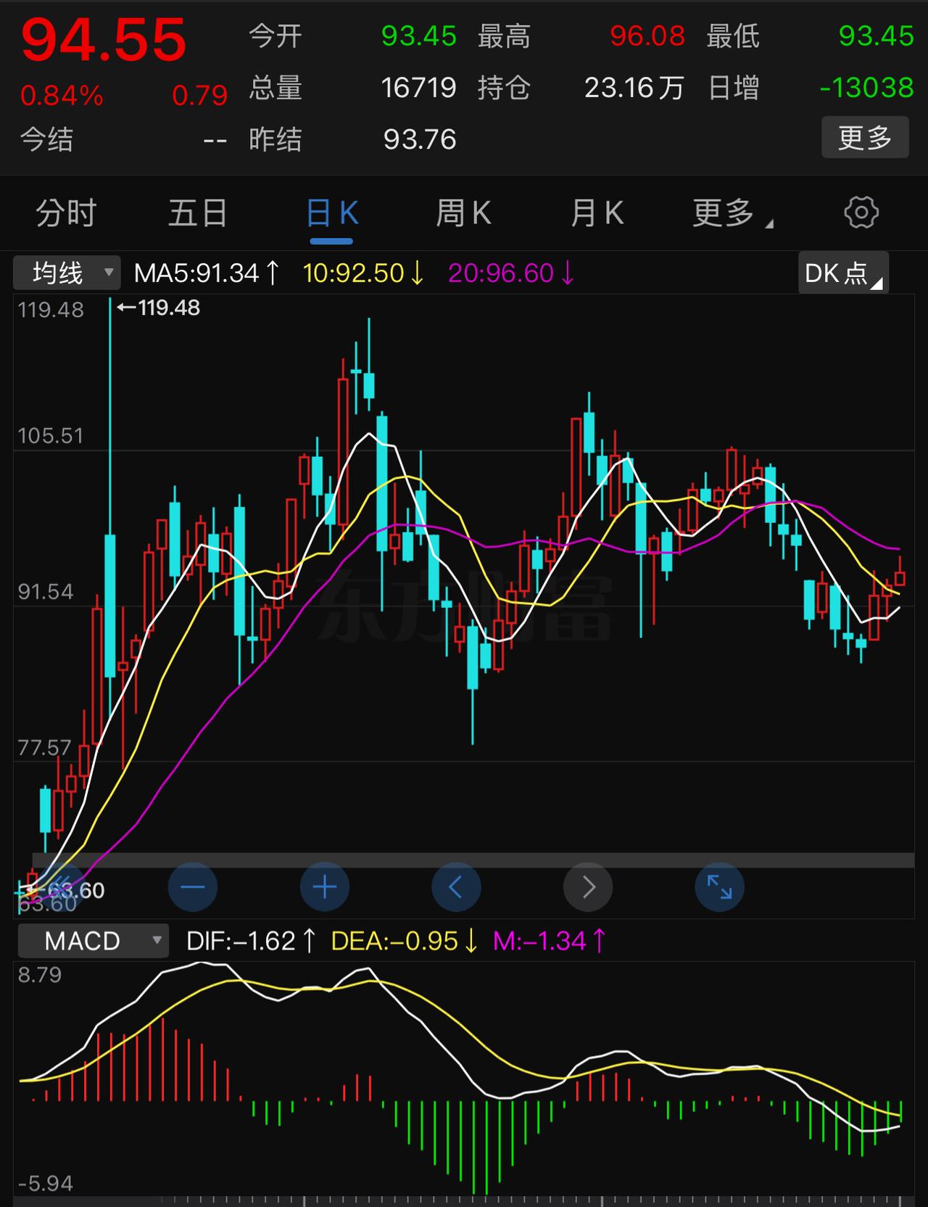The height and width of the screenshot is (1207, 928).
Task: Tap the 最高 value 96.08
Action: click(647, 36)
